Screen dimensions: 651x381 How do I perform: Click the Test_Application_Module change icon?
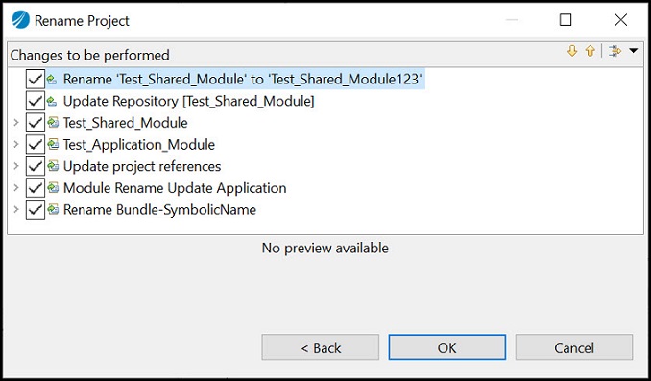(x=52, y=144)
